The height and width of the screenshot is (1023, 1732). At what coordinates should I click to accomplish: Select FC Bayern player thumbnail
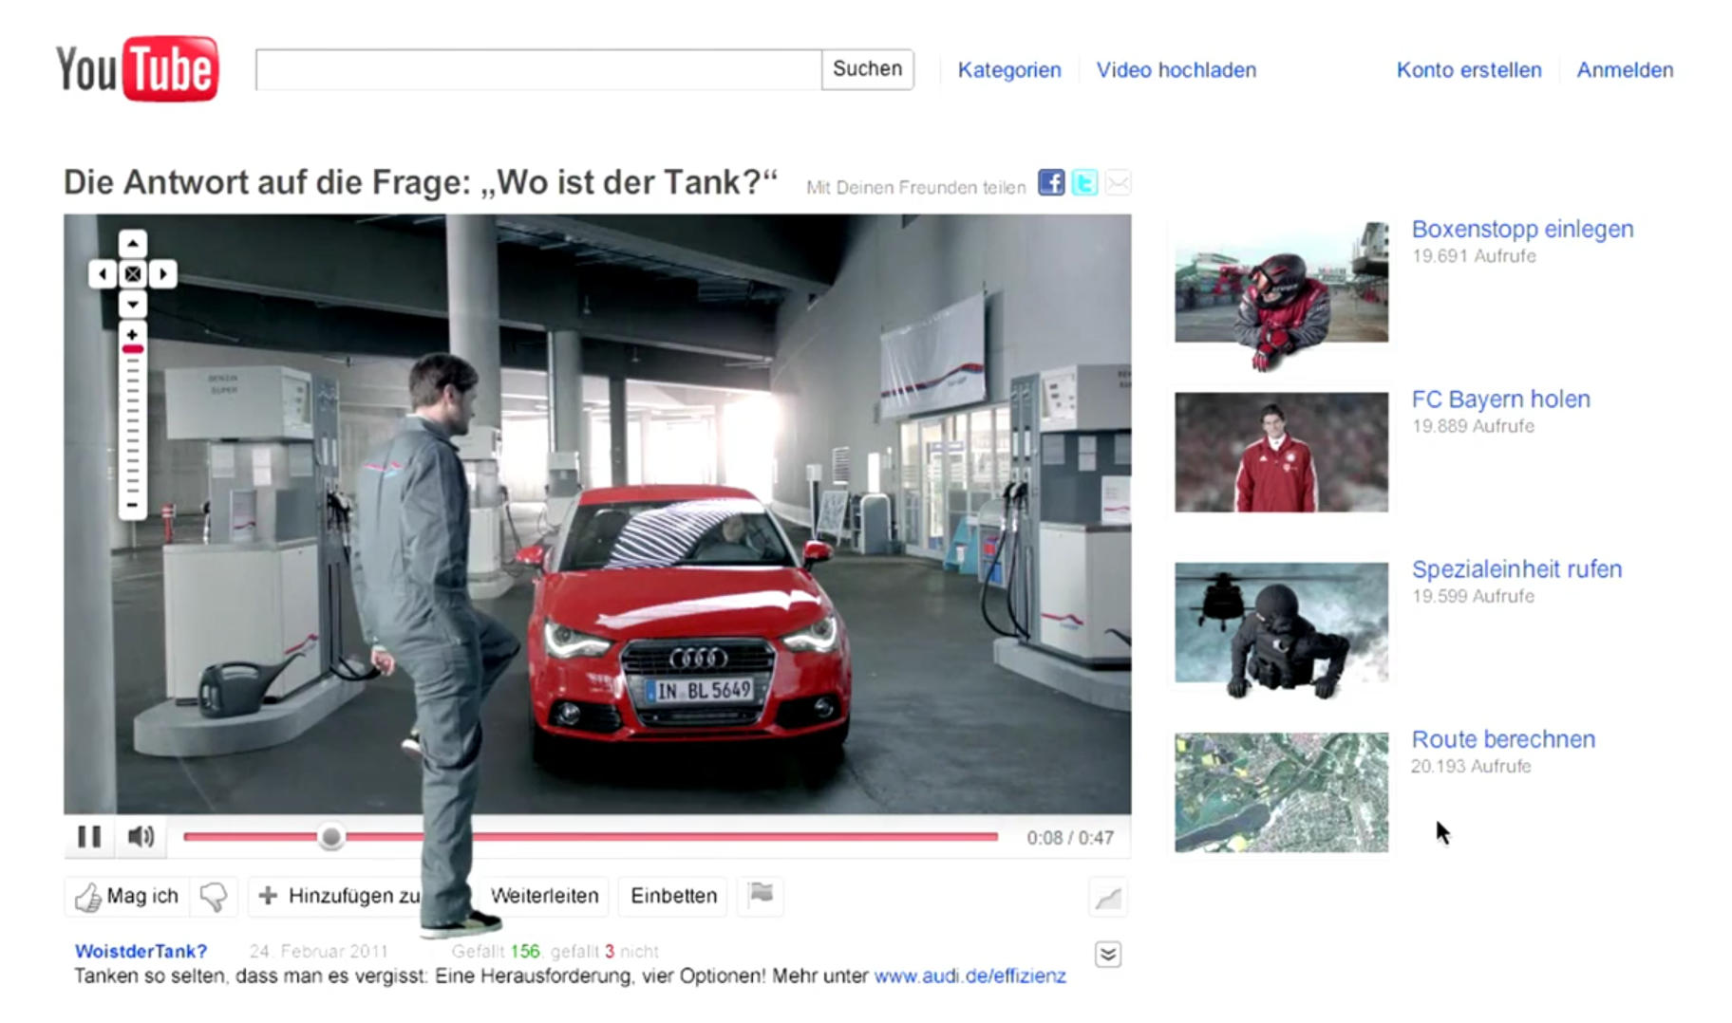[1281, 453]
